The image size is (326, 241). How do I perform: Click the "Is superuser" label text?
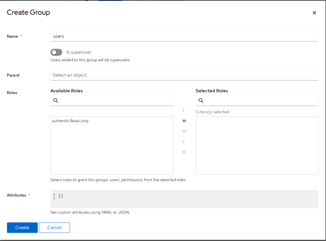click(79, 52)
